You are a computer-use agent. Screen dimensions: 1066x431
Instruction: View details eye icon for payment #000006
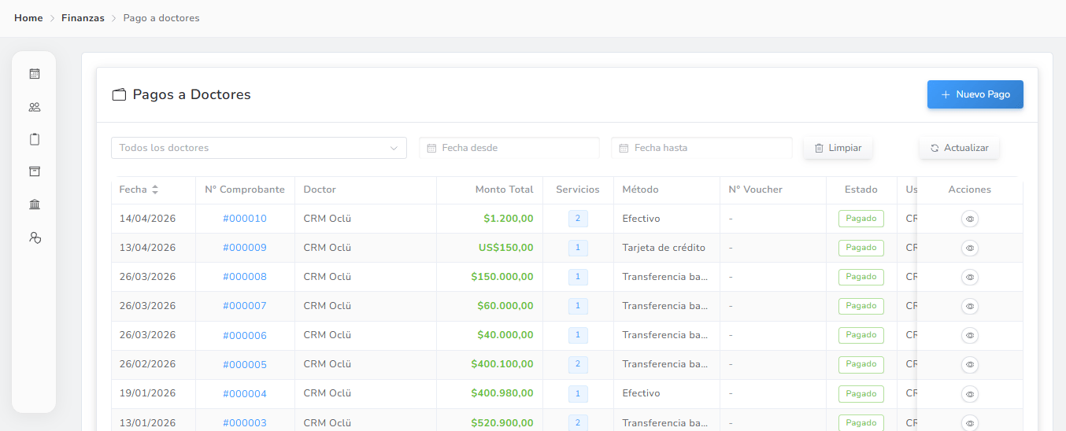tap(970, 335)
